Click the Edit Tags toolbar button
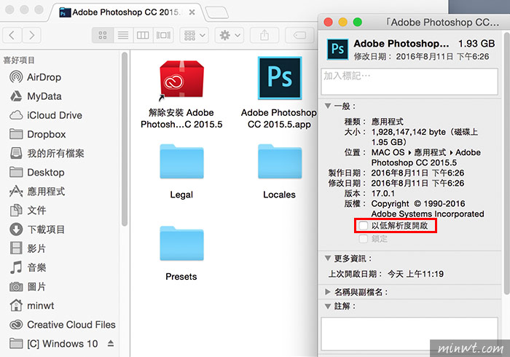 click(299, 35)
